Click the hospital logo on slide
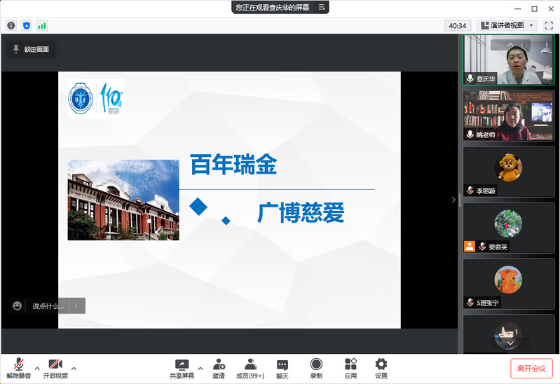This screenshot has height=384, width=560. (x=96, y=99)
